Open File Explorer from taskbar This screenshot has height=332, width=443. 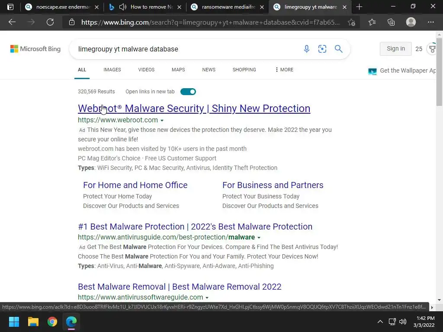[33, 322]
